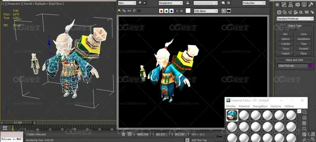Click the selection lock icon in status bar
316x142 pixels.
(123, 134)
